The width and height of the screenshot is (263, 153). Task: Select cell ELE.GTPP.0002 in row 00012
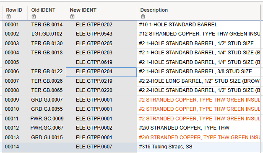pos(94,128)
